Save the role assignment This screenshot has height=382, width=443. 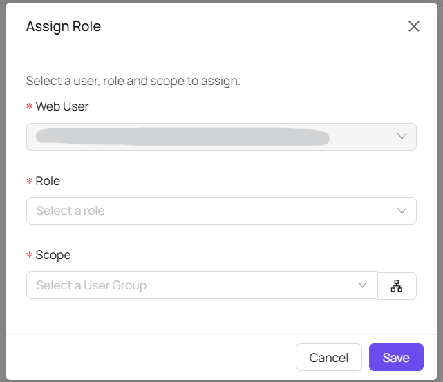pos(396,357)
